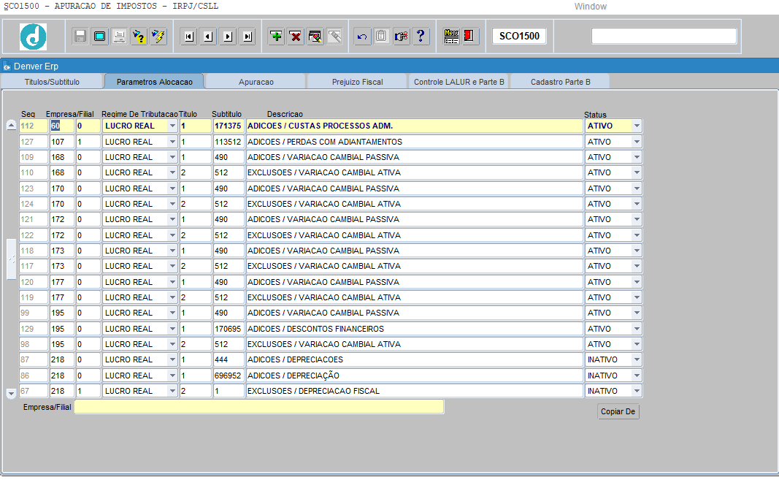Open Status dropdown for Seq 112 row
The width and height of the screenshot is (779, 480).
[x=637, y=126]
